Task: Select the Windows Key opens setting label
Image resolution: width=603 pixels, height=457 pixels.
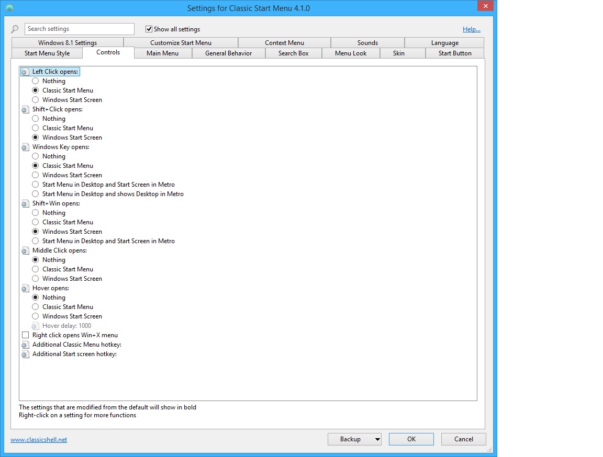Action: point(61,147)
